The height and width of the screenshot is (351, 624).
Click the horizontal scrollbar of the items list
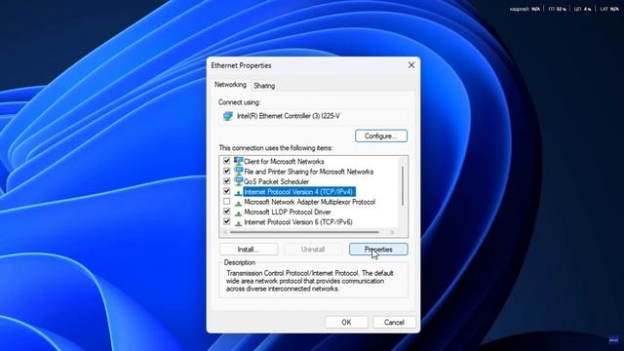pos(304,232)
